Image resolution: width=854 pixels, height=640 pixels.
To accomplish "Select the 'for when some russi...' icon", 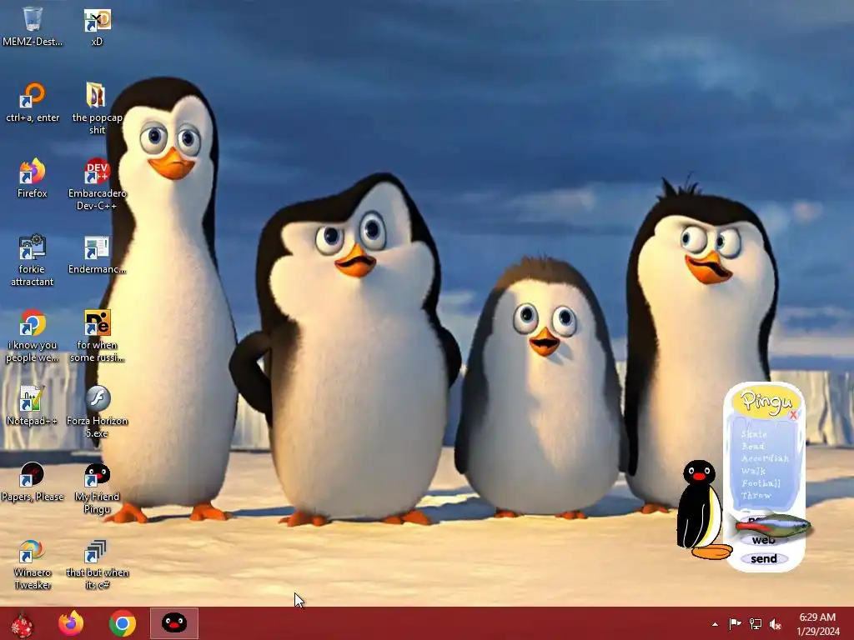I will coord(97,336).
